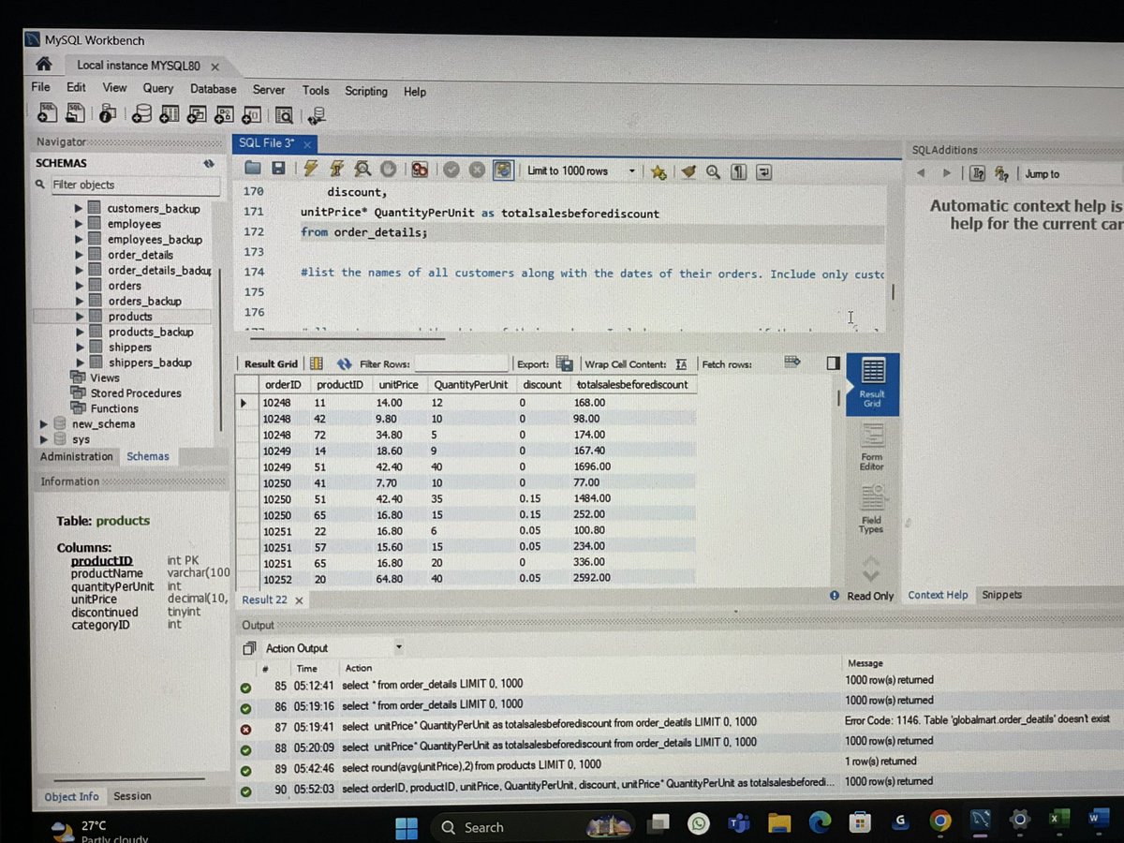
Task: Expand the sys schema node
Action: tap(44, 438)
